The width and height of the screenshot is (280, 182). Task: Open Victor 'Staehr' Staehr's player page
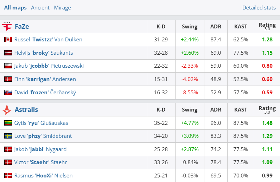pos(40,162)
